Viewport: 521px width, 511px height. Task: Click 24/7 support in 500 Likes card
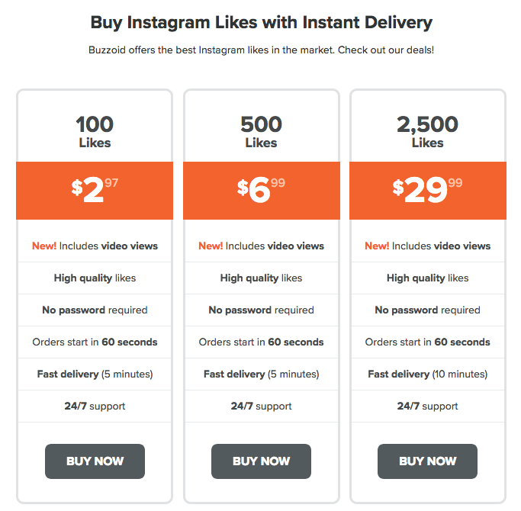point(261,406)
